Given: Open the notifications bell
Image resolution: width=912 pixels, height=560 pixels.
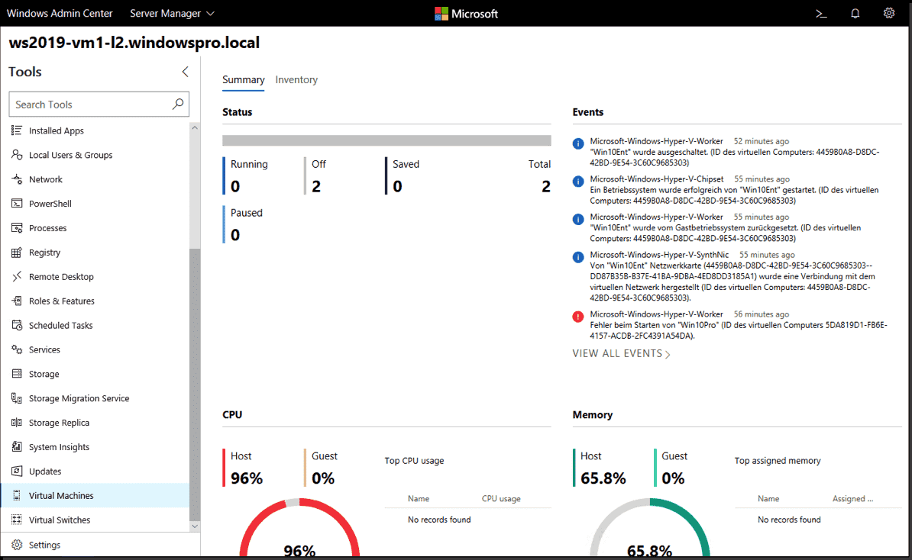Looking at the screenshot, I should (855, 13).
